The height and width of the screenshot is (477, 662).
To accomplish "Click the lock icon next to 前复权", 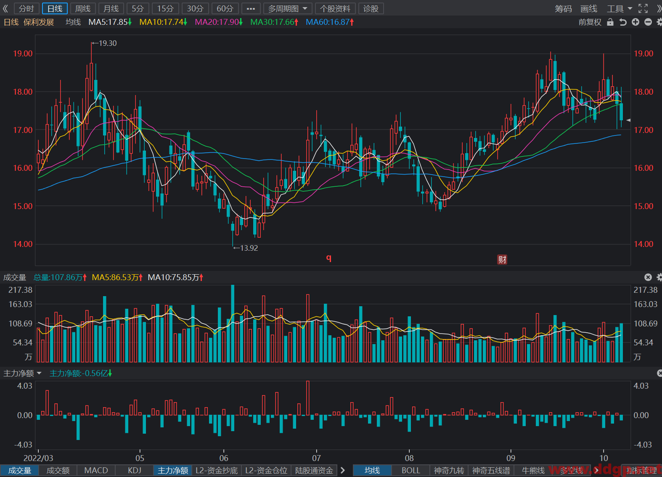I will point(610,22).
